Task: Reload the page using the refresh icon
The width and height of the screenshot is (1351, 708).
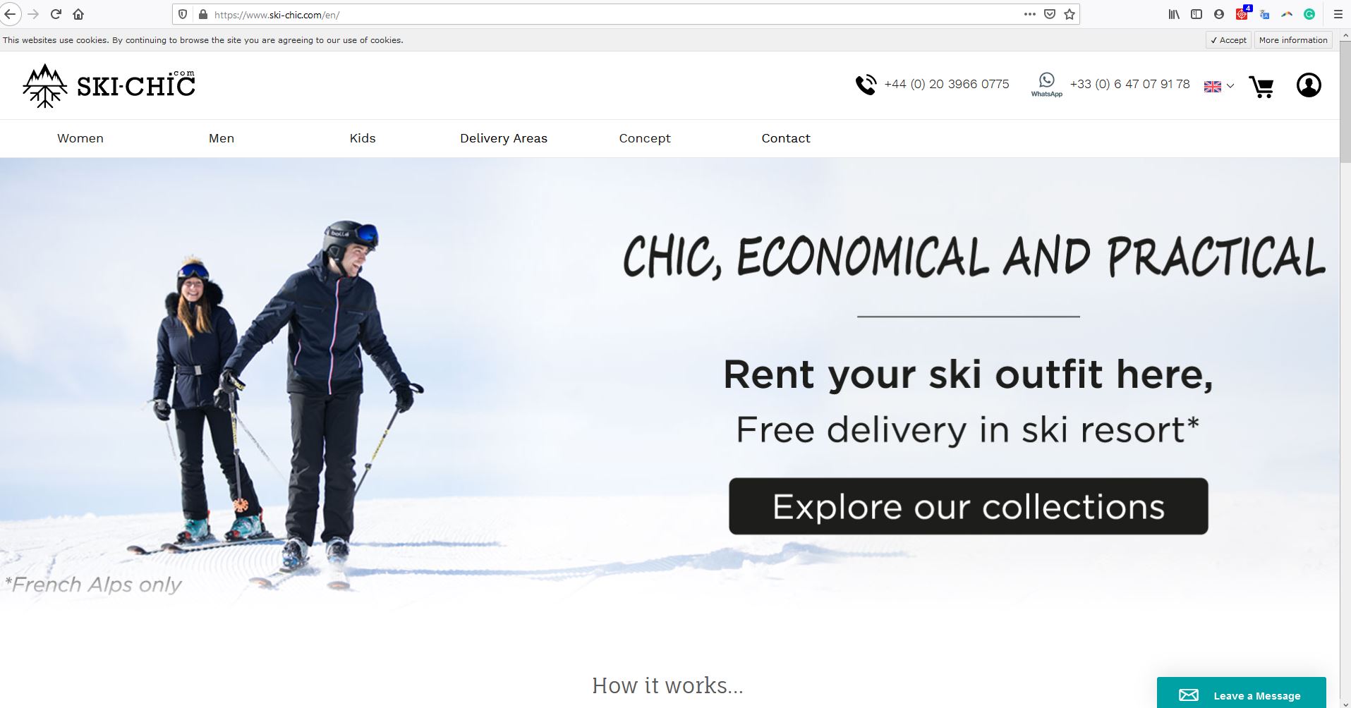Action: click(x=56, y=14)
